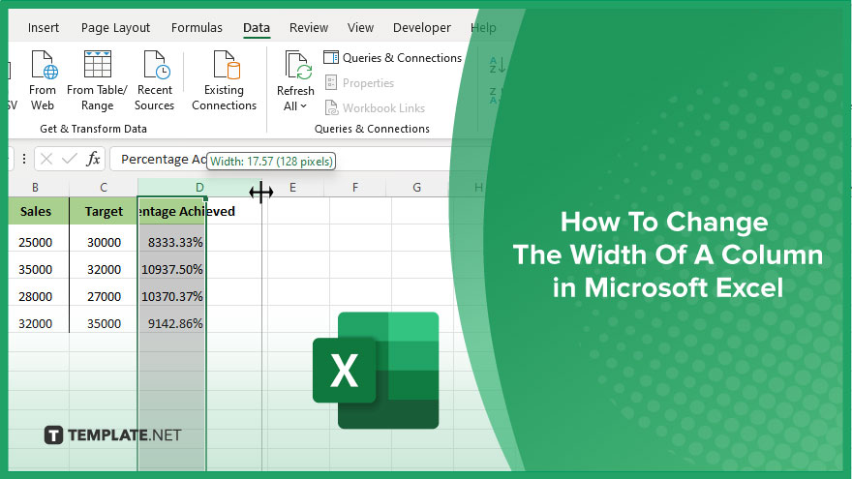The height and width of the screenshot is (479, 852).
Task: Click the Target header cell
Action: pos(104,211)
